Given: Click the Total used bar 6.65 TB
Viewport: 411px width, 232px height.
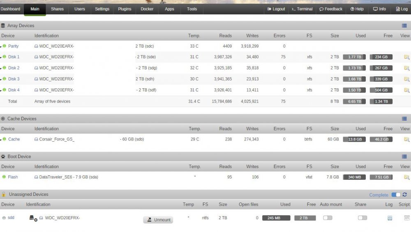Looking at the screenshot, I should coord(354,101).
